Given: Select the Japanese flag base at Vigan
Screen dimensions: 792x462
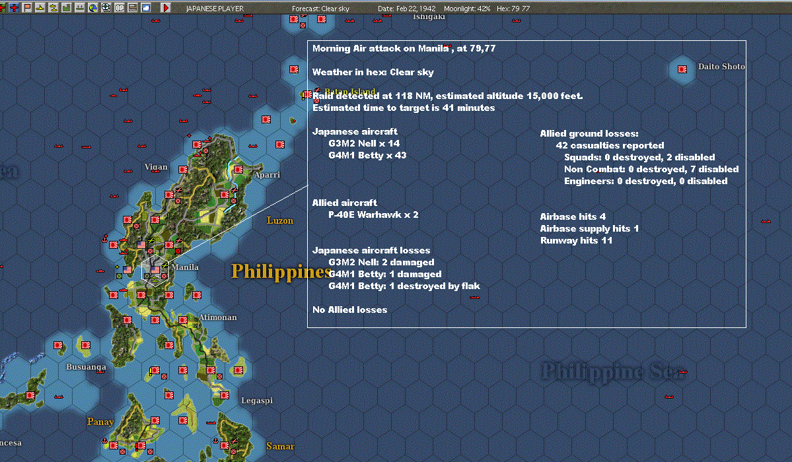Looking at the screenshot, I should pos(183,170).
